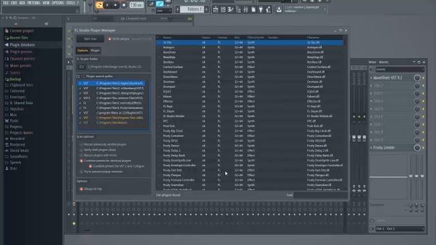Screen dimensions: 436x245
Task: Toggle Always on top option
Action: pos(81,189)
